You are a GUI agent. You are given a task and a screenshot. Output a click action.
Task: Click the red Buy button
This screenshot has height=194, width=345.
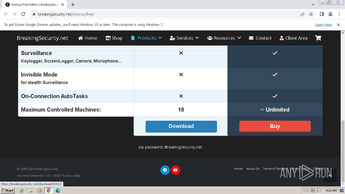(x=275, y=126)
